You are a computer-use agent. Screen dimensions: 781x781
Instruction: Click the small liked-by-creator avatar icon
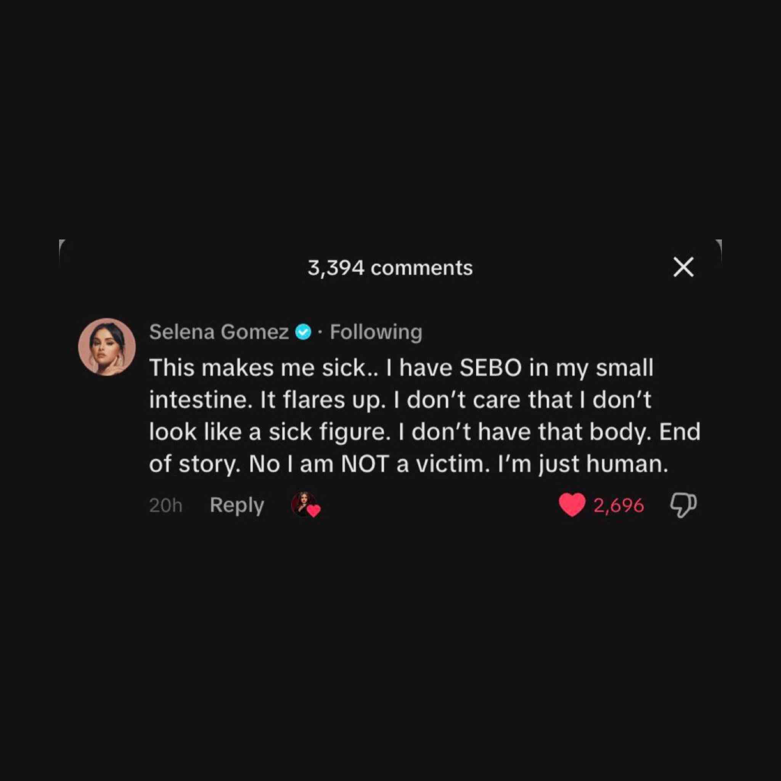point(303,504)
